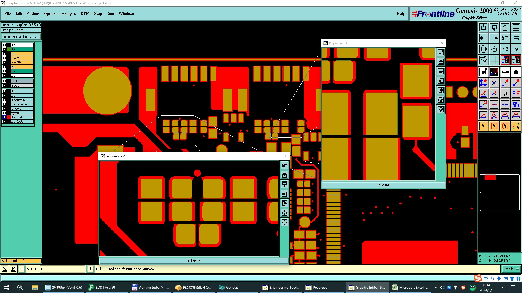Click the question mark query icon
This screenshot has width=522, height=293.
[516, 49]
